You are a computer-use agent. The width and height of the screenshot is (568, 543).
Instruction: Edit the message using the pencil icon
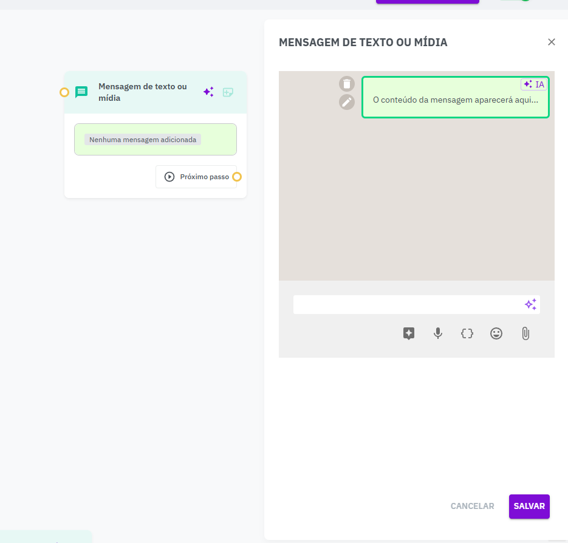346,102
